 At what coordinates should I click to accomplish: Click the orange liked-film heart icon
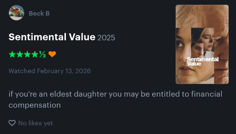pyautogui.click(x=52, y=54)
